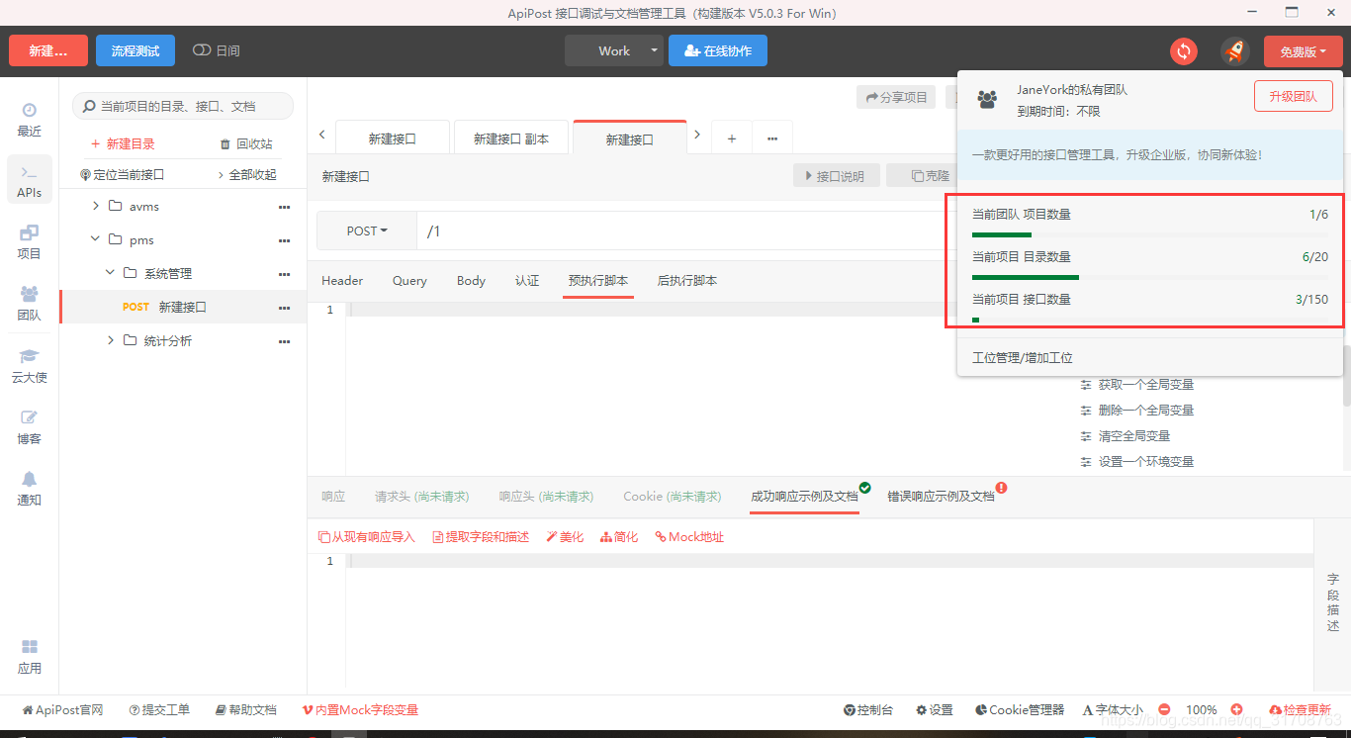1351x738 pixels.
Task: Open the 字段描述 side panel
Action: [x=1332, y=602]
